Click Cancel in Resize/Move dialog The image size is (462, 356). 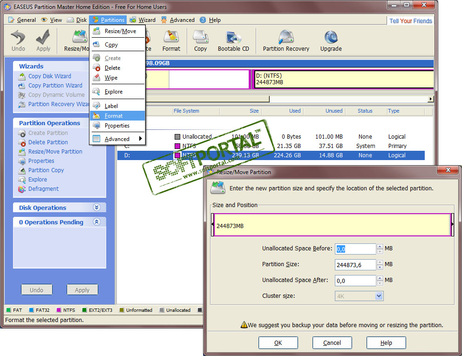[332, 343]
